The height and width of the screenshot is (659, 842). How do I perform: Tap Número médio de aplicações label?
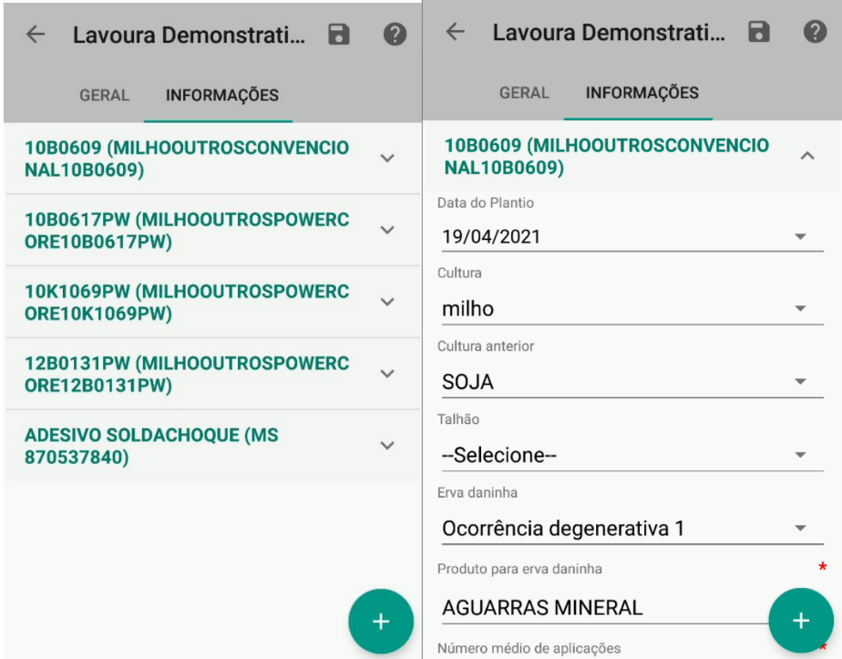pyautogui.click(x=529, y=648)
